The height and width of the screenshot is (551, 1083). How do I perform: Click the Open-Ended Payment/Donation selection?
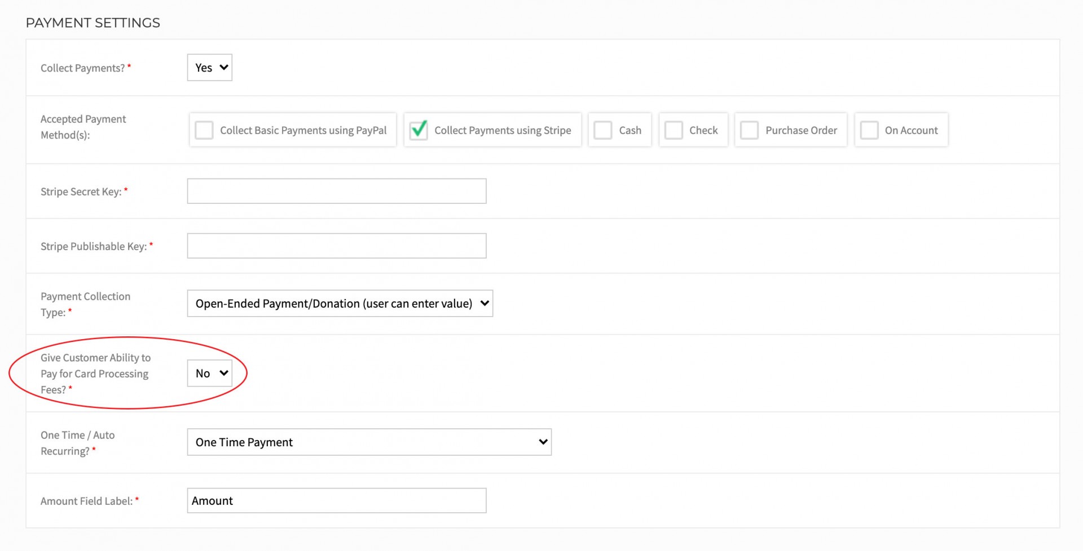pyautogui.click(x=333, y=303)
